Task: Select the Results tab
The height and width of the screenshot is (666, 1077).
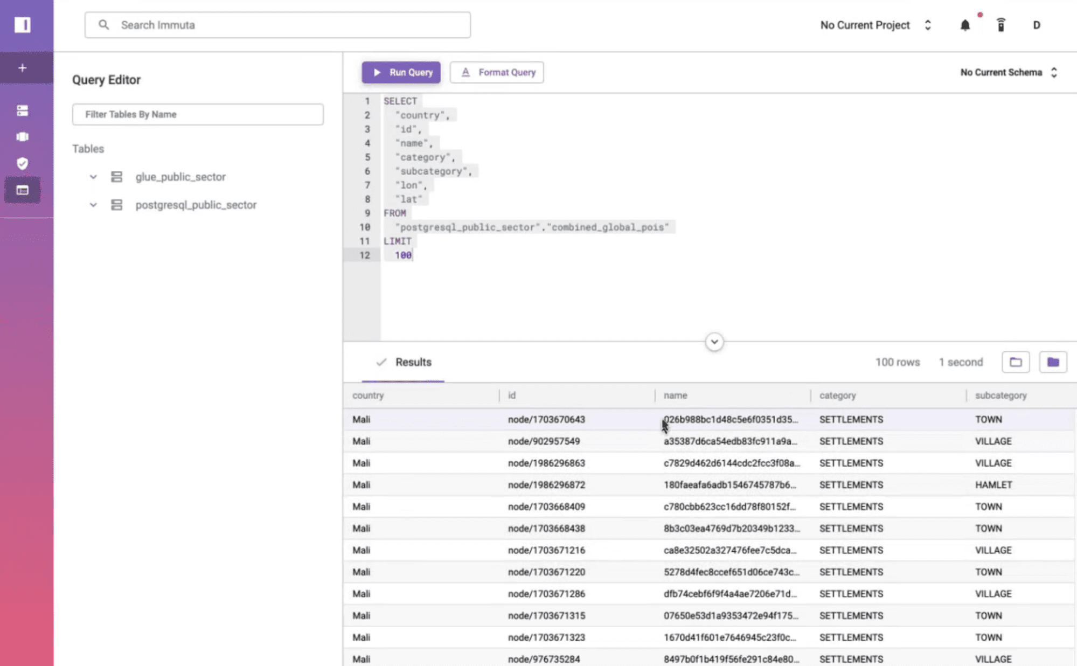Action: (404, 362)
